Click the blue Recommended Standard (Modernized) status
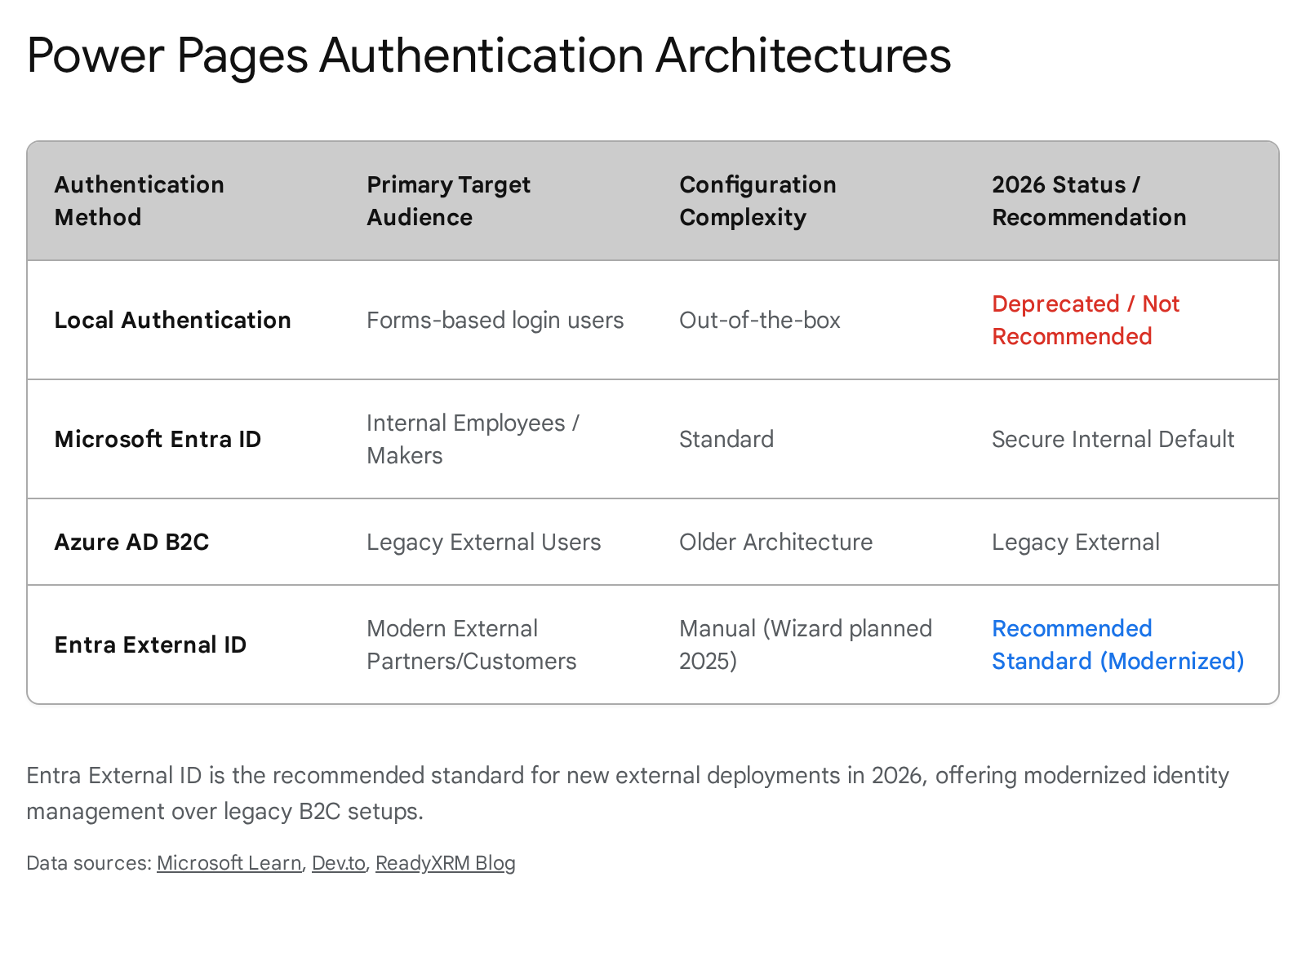The image size is (1306, 979). [1117, 645]
